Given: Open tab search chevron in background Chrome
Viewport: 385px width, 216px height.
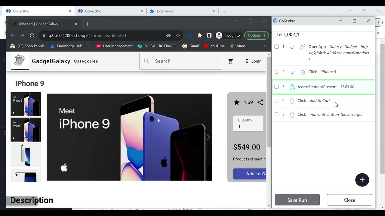Looking at the screenshot, I should point(337,10).
